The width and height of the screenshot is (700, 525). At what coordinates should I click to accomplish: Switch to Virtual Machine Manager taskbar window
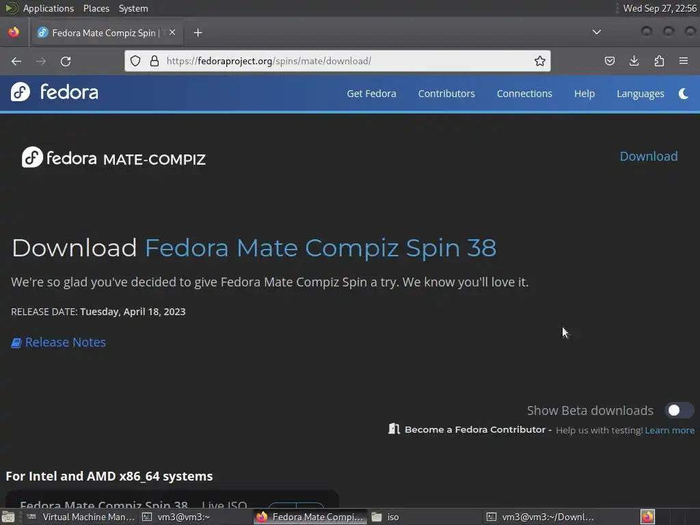point(81,517)
